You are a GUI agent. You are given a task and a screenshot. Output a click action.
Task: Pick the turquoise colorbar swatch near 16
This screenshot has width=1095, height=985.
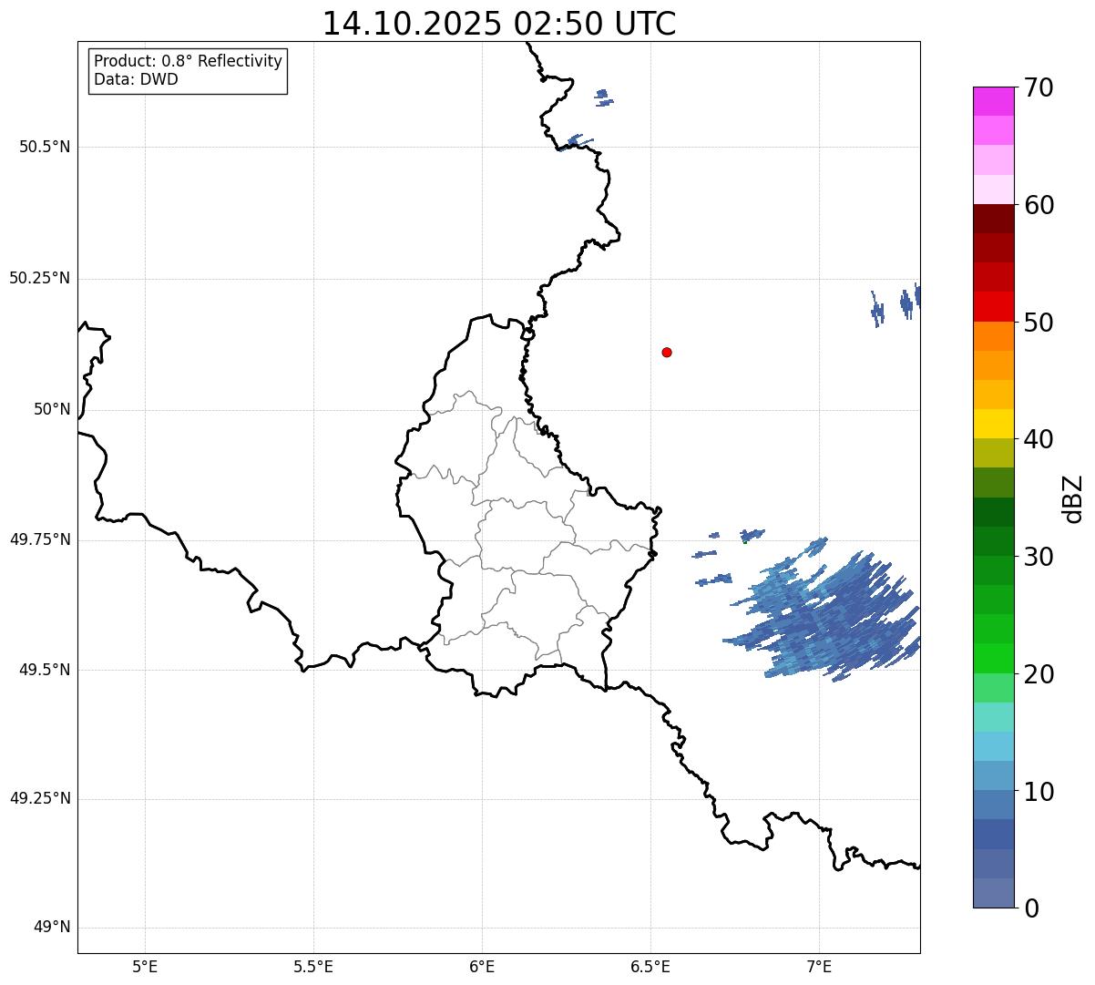994,717
